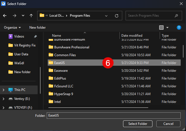
Task: Select the EaseUS folder
Action: pyautogui.click(x=114, y=63)
